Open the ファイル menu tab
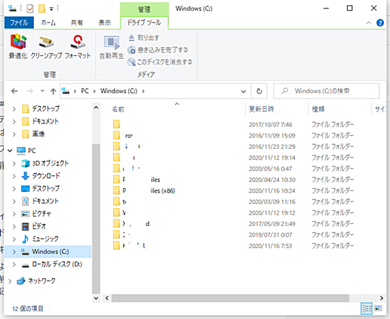Screen dimensions: 390x319 [19, 23]
